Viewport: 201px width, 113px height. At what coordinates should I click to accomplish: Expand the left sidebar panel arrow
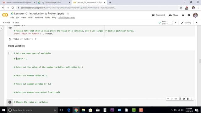pyautogui.click(x=1, y=28)
